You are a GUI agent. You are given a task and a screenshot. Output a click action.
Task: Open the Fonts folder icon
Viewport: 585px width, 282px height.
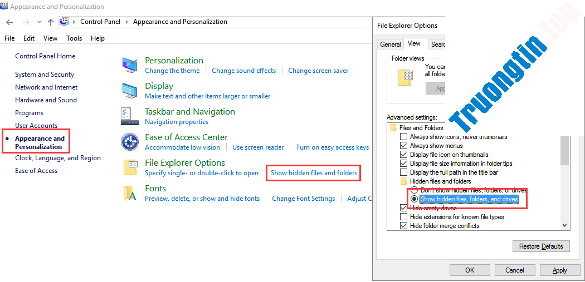[x=130, y=193]
